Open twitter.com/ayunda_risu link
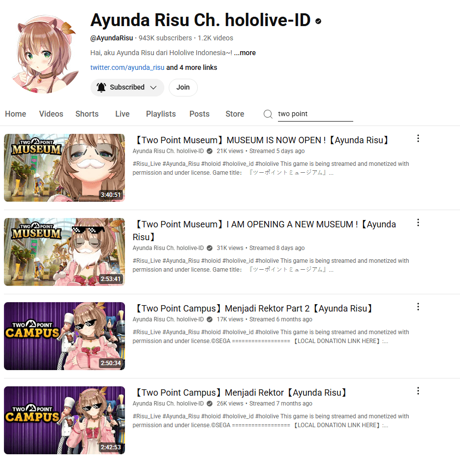Image resolution: width=460 pixels, height=470 pixels. tap(127, 67)
